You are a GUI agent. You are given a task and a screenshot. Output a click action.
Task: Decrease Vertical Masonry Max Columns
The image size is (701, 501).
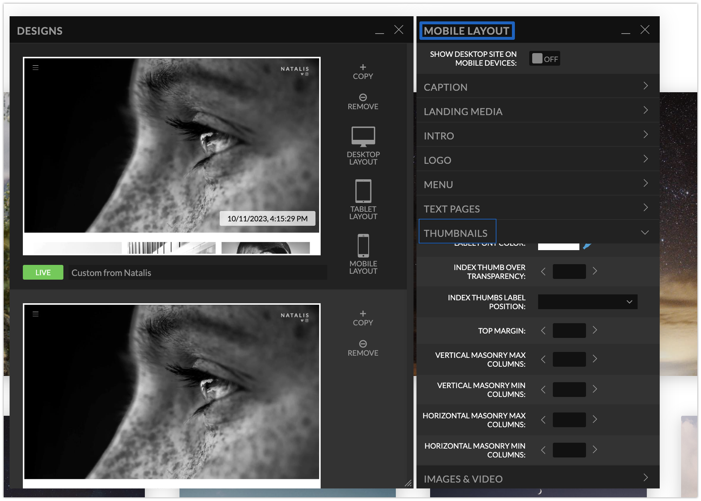[x=543, y=359]
